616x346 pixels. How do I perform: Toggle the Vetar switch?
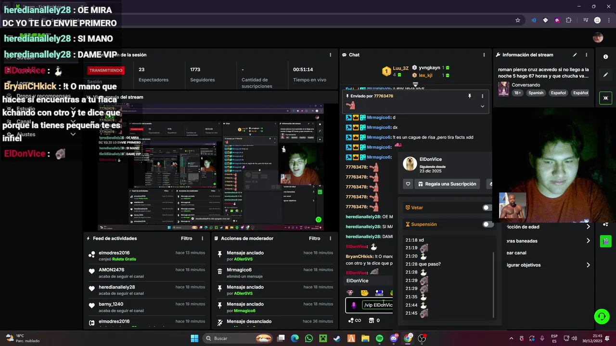tap(487, 208)
